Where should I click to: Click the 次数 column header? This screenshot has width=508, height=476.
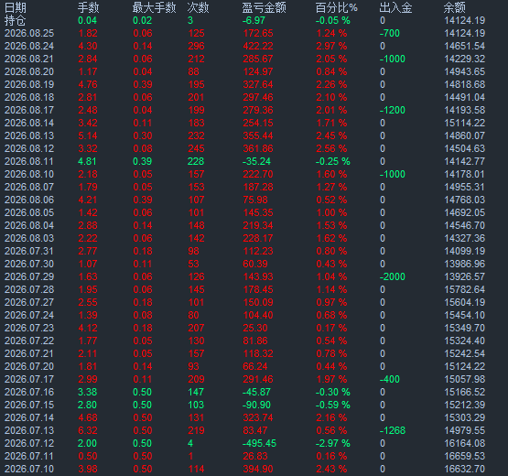tap(198, 7)
